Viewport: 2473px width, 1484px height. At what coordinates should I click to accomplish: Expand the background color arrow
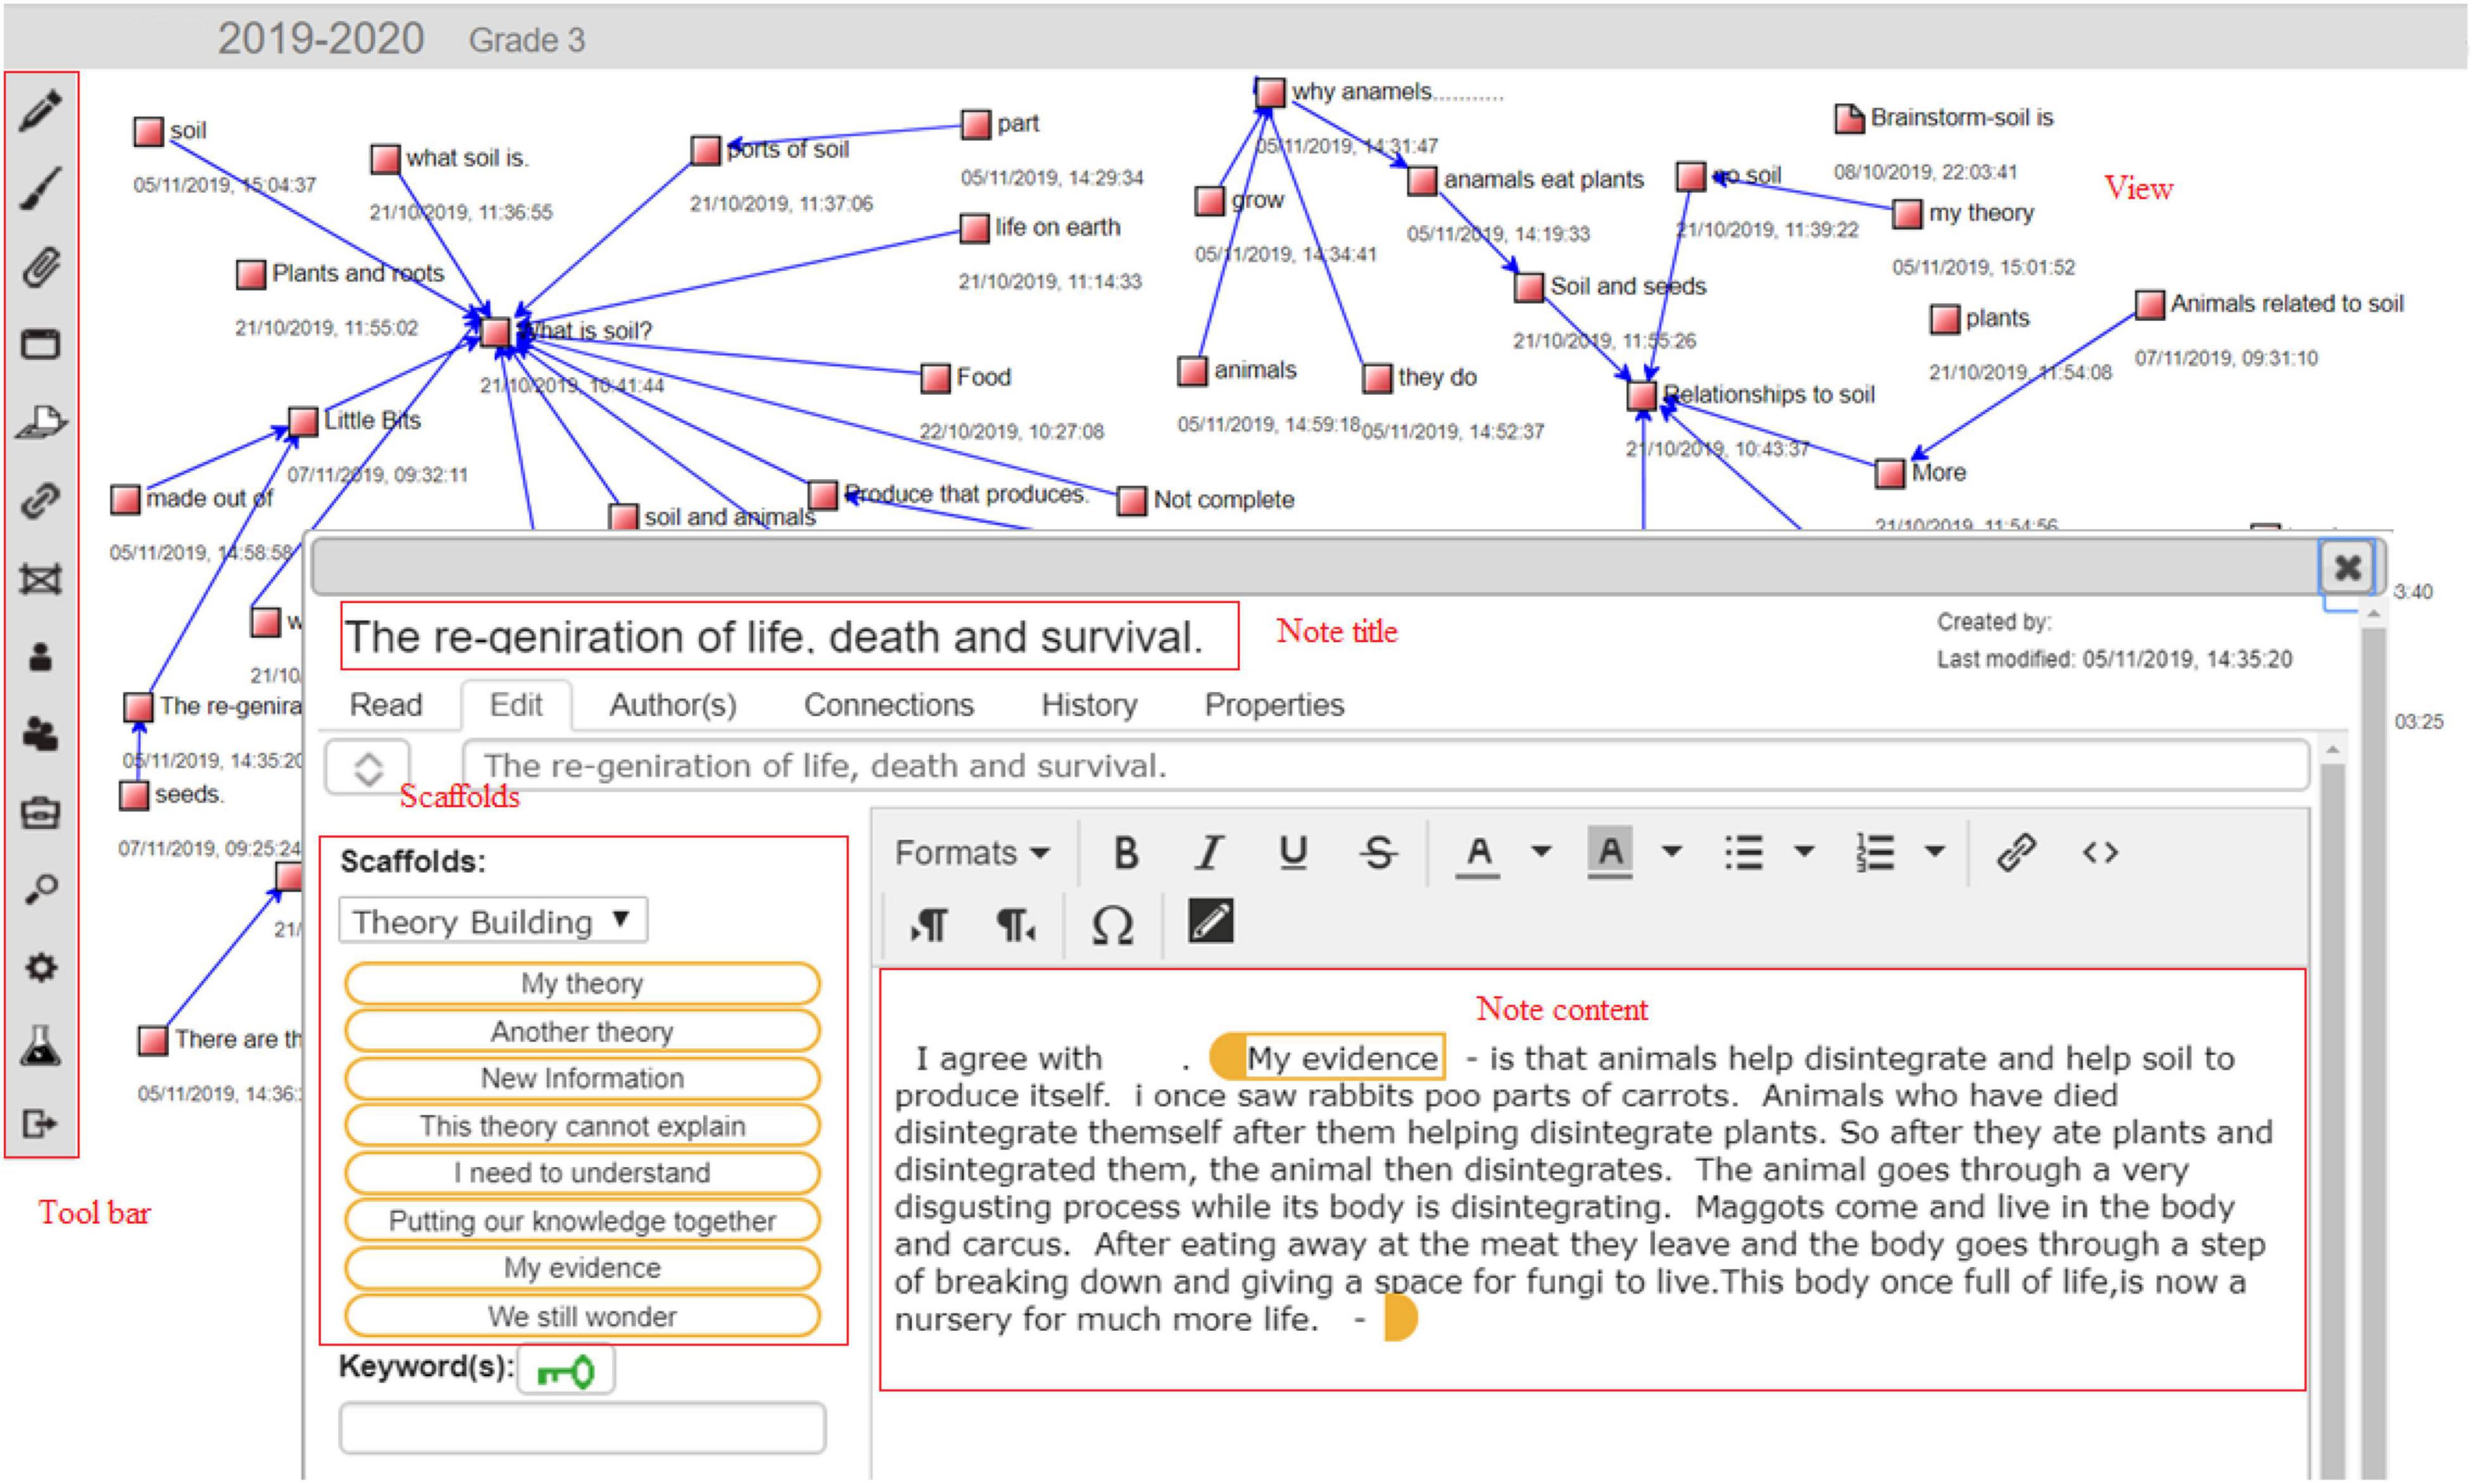(x=1671, y=852)
